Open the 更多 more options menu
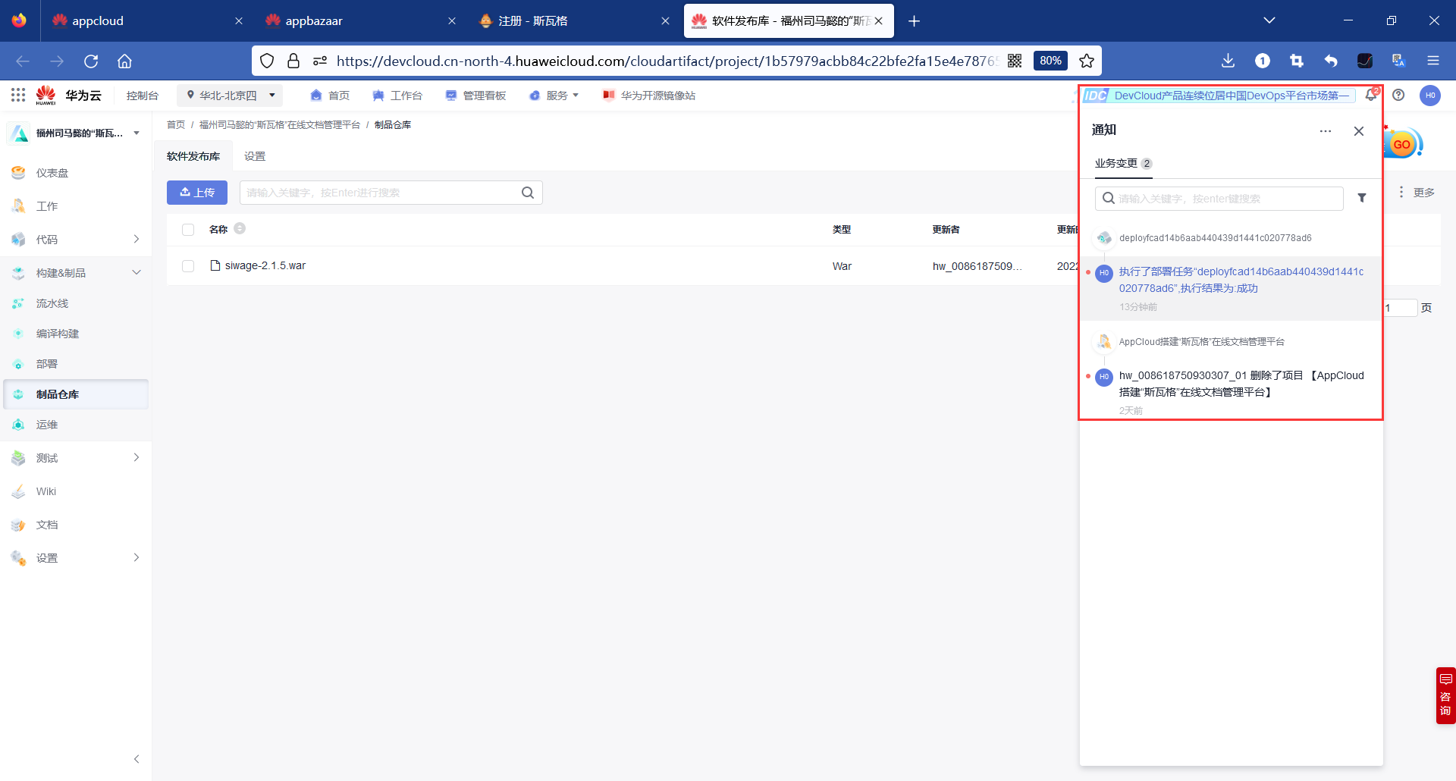1456x781 pixels. point(1416,193)
